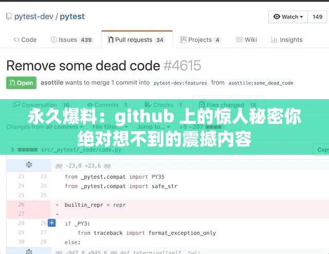This screenshot has height=254, width=329.
Task: Click the src/_pytest/_code/code.py file path
Action: pos(81,150)
